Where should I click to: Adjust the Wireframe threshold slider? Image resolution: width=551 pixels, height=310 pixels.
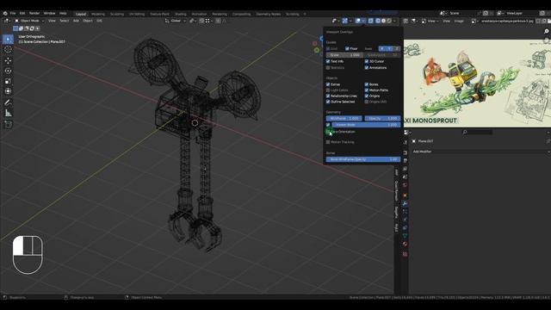pos(344,119)
